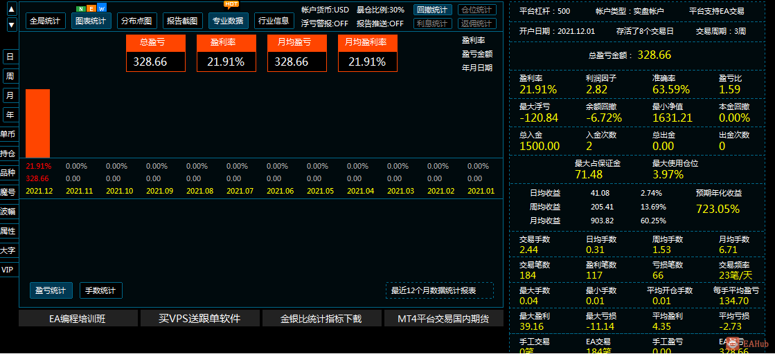Toggle 报告推送:OFF setting
The image size is (775, 354).
point(380,24)
